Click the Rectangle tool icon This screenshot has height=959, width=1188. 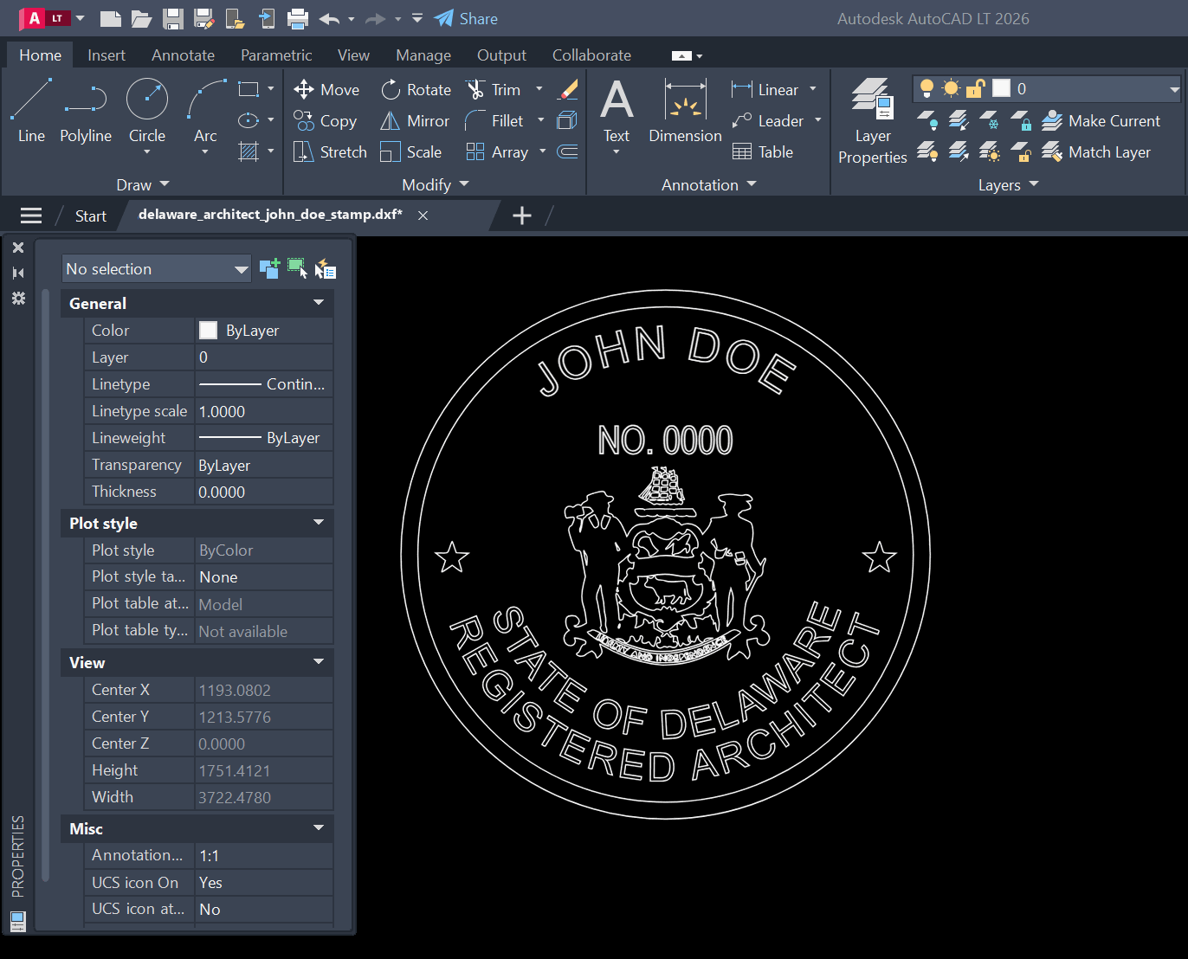pos(249,89)
